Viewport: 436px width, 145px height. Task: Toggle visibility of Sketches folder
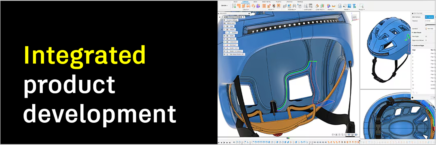[x=225, y=39]
